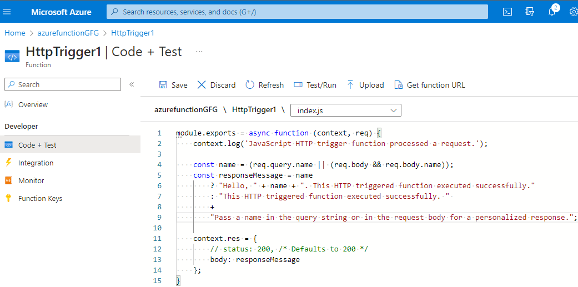The height and width of the screenshot is (287, 578).
Task: Open the Monitor menu item
Action: click(31, 180)
